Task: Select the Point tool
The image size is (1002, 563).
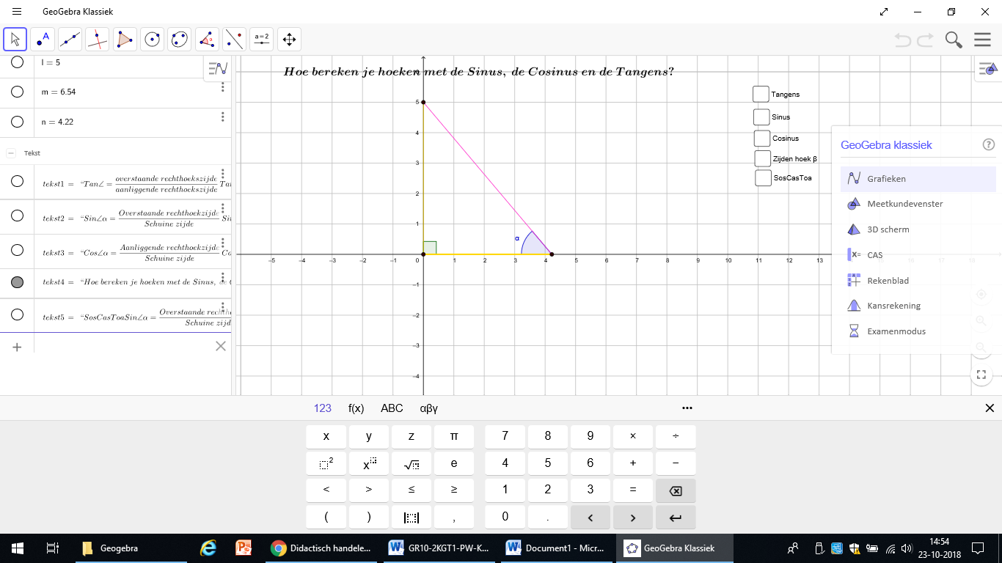Action: pyautogui.click(x=43, y=39)
